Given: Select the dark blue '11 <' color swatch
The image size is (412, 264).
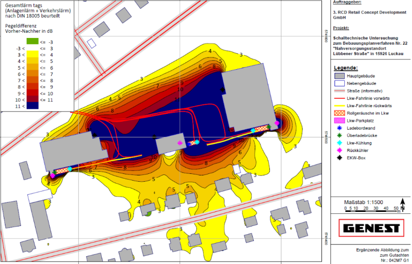Looking at the screenshot, I should 32,105.
